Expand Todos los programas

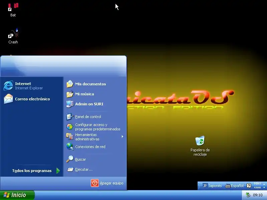coord(36,171)
